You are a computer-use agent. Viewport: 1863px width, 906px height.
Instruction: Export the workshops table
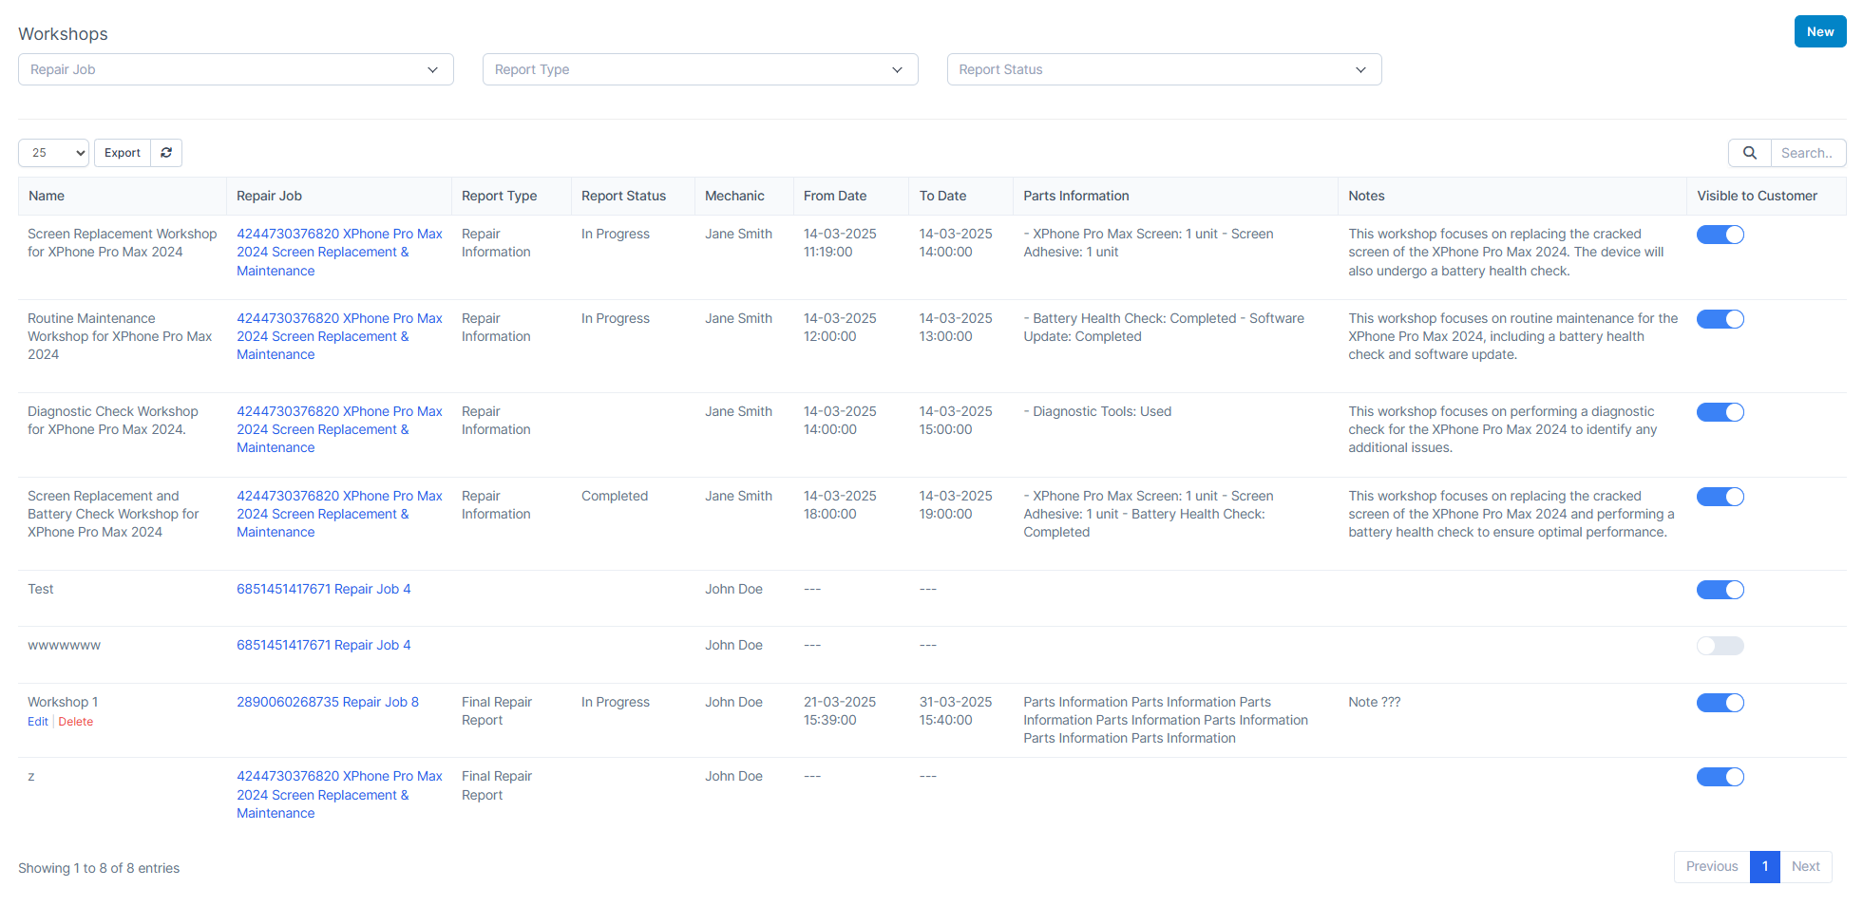(123, 153)
